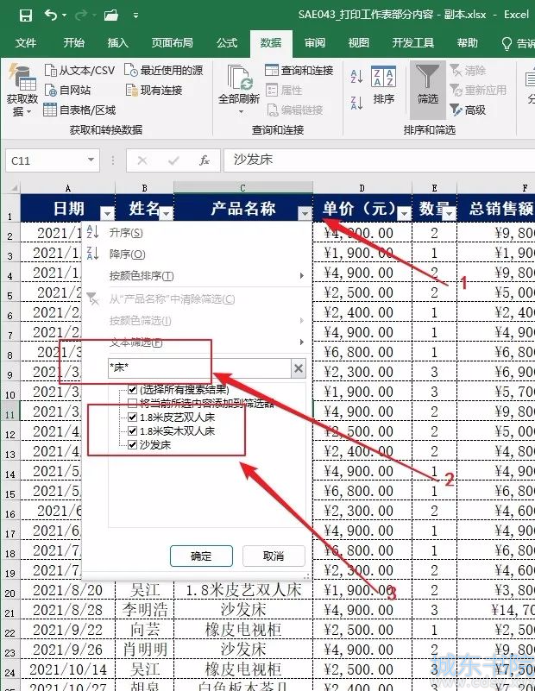Switch to the 审阅 ribbon tab
The width and height of the screenshot is (535, 691).
(315, 43)
